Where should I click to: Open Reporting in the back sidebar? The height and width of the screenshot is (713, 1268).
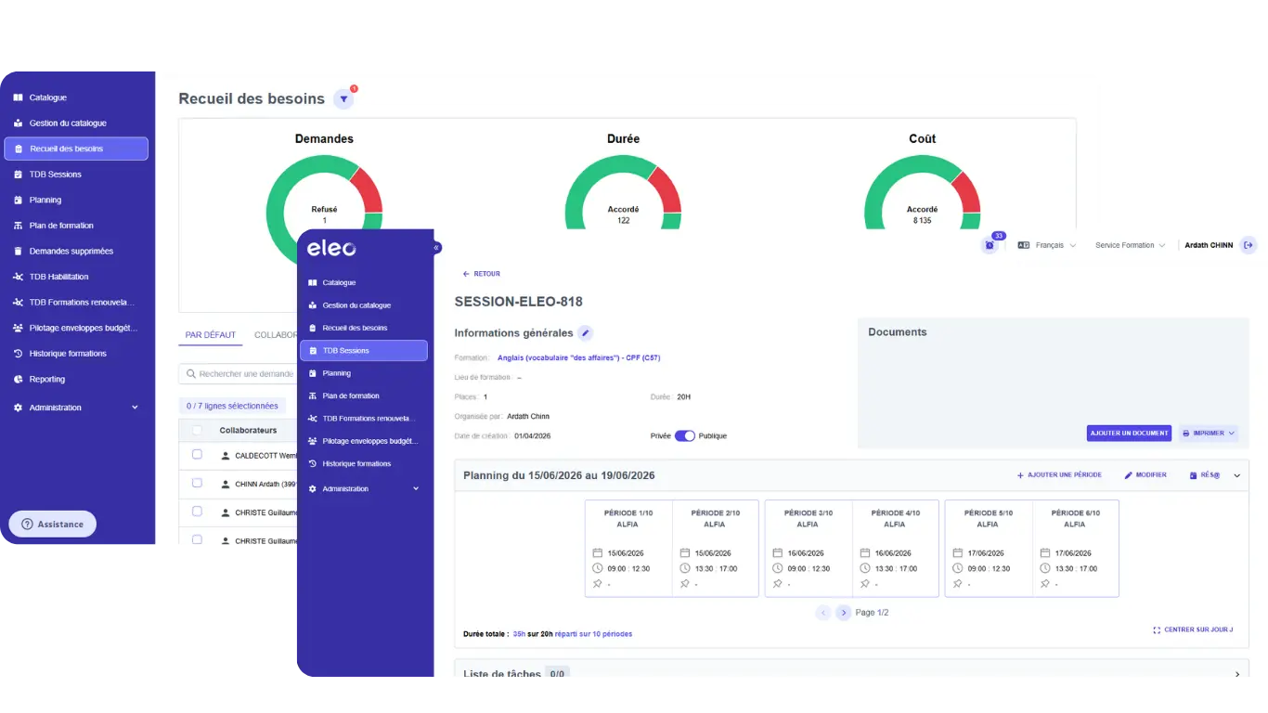46,379
